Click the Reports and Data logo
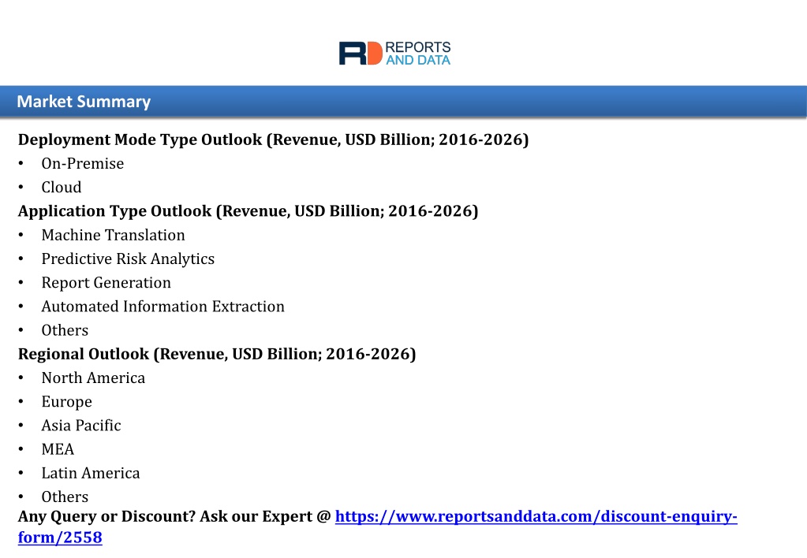The height and width of the screenshot is (558, 807). [394, 54]
